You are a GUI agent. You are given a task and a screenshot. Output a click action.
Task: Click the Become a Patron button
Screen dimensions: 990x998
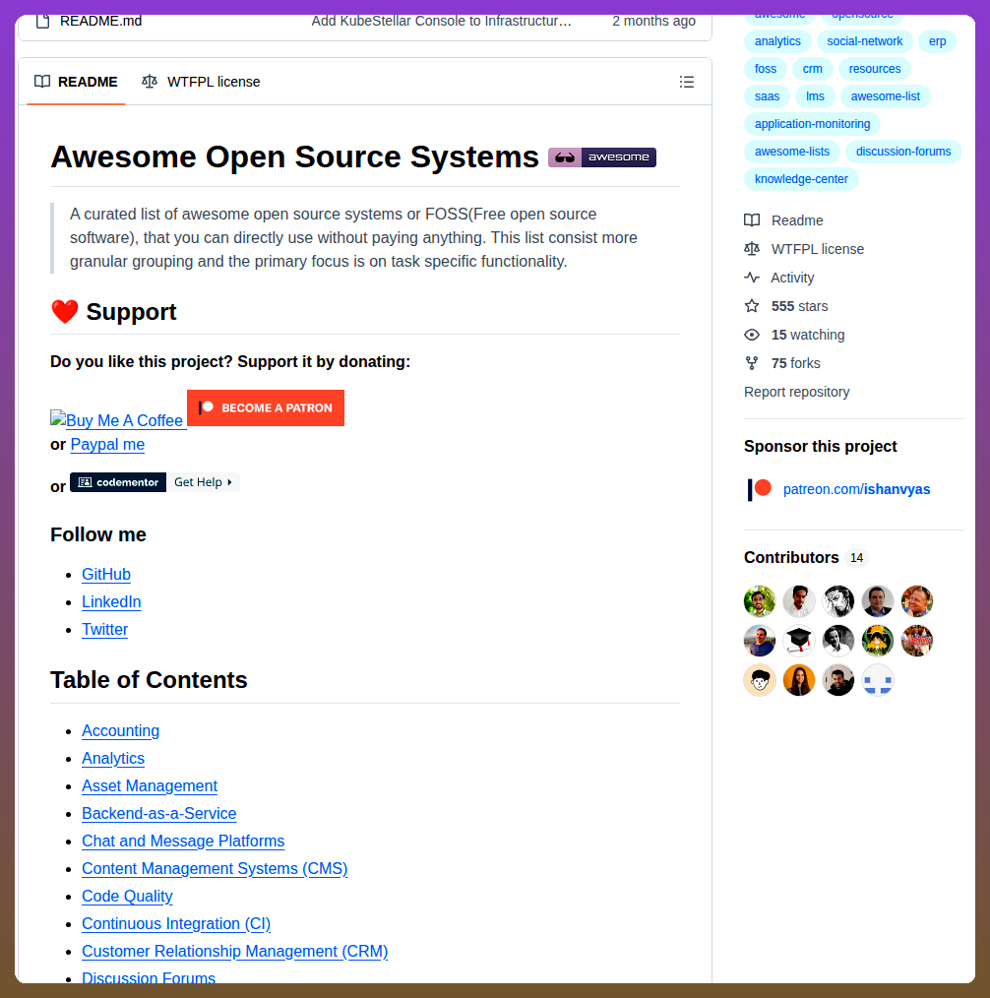pyautogui.click(x=266, y=408)
